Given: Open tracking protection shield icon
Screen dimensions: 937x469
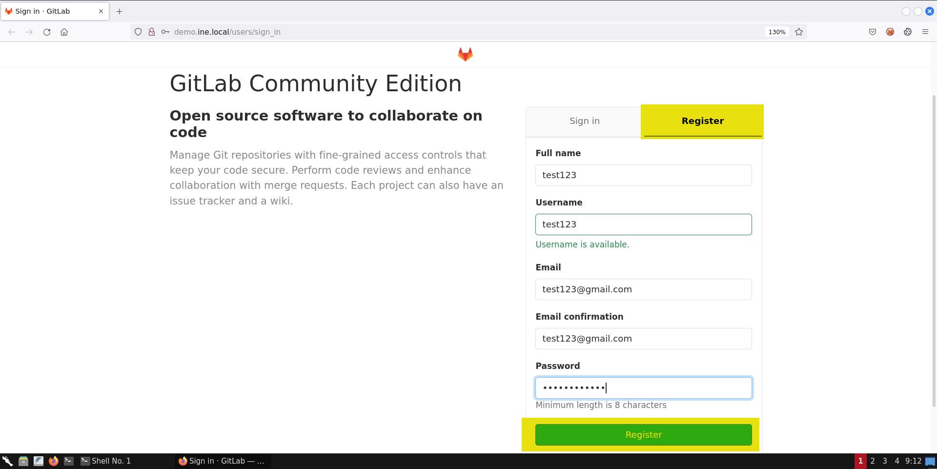Looking at the screenshot, I should 138,32.
